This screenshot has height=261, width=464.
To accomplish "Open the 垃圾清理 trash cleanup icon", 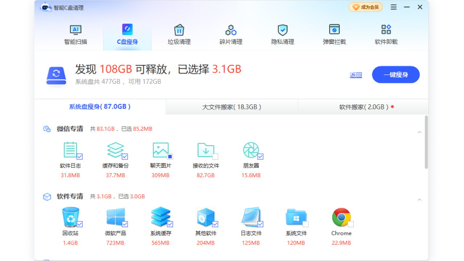I will pyautogui.click(x=179, y=30).
